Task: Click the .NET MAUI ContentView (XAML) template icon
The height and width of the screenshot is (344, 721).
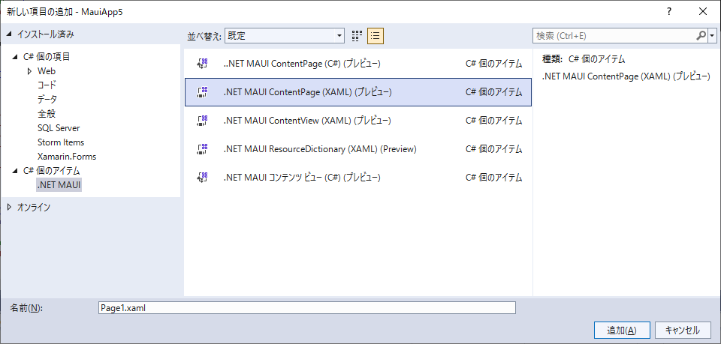Action: coord(202,121)
